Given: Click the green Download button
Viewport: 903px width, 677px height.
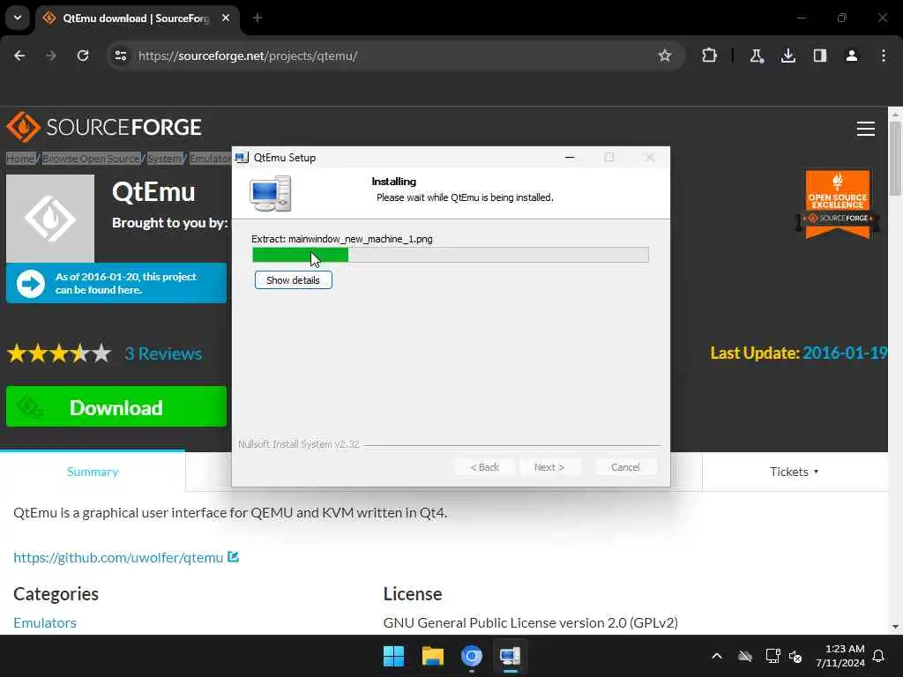Looking at the screenshot, I should tap(116, 407).
